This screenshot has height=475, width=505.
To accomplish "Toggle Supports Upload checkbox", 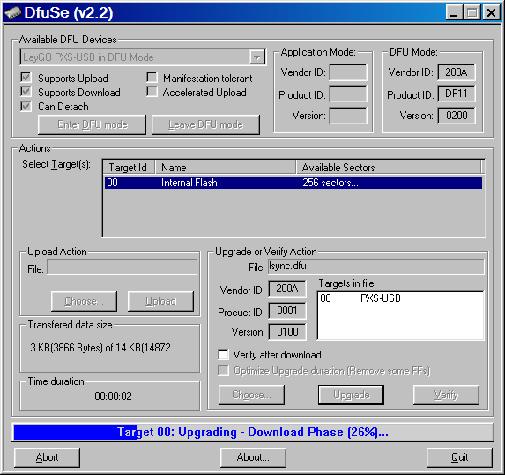I will pyautogui.click(x=26, y=78).
